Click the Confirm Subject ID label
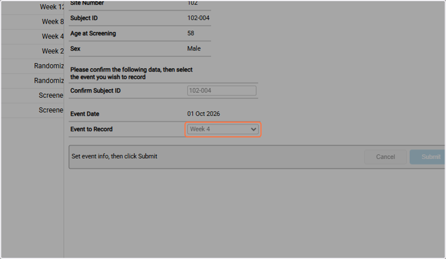The width and height of the screenshot is (446, 259). tap(96, 91)
